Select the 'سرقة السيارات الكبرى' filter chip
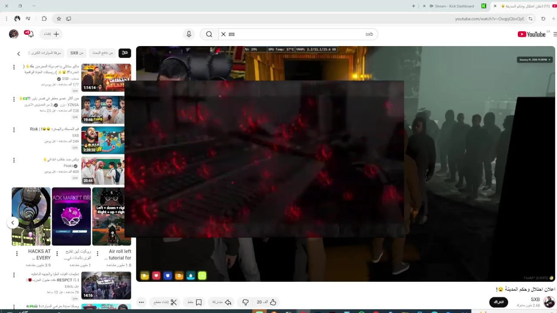The width and height of the screenshot is (557, 313). tap(46, 53)
